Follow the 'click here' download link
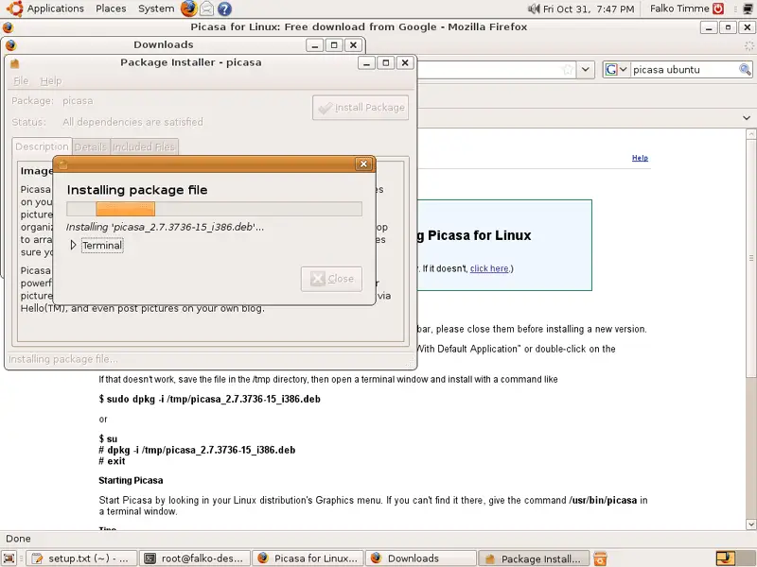The height and width of the screenshot is (567, 757). coord(489,268)
